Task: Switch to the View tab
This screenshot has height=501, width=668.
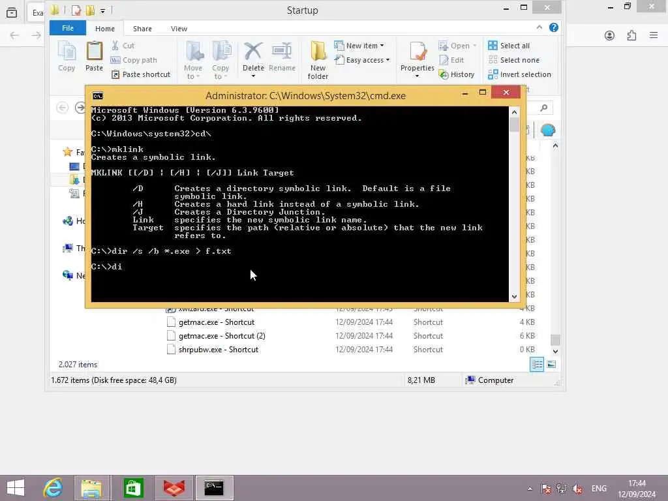Action: 179,29
